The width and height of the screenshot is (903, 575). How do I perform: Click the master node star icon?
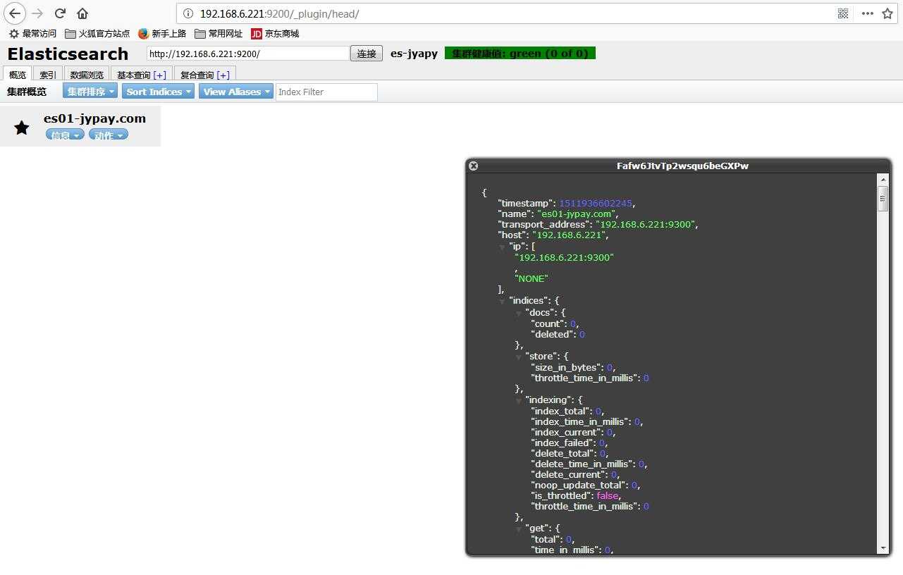pyautogui.click(x=22, y=128)
